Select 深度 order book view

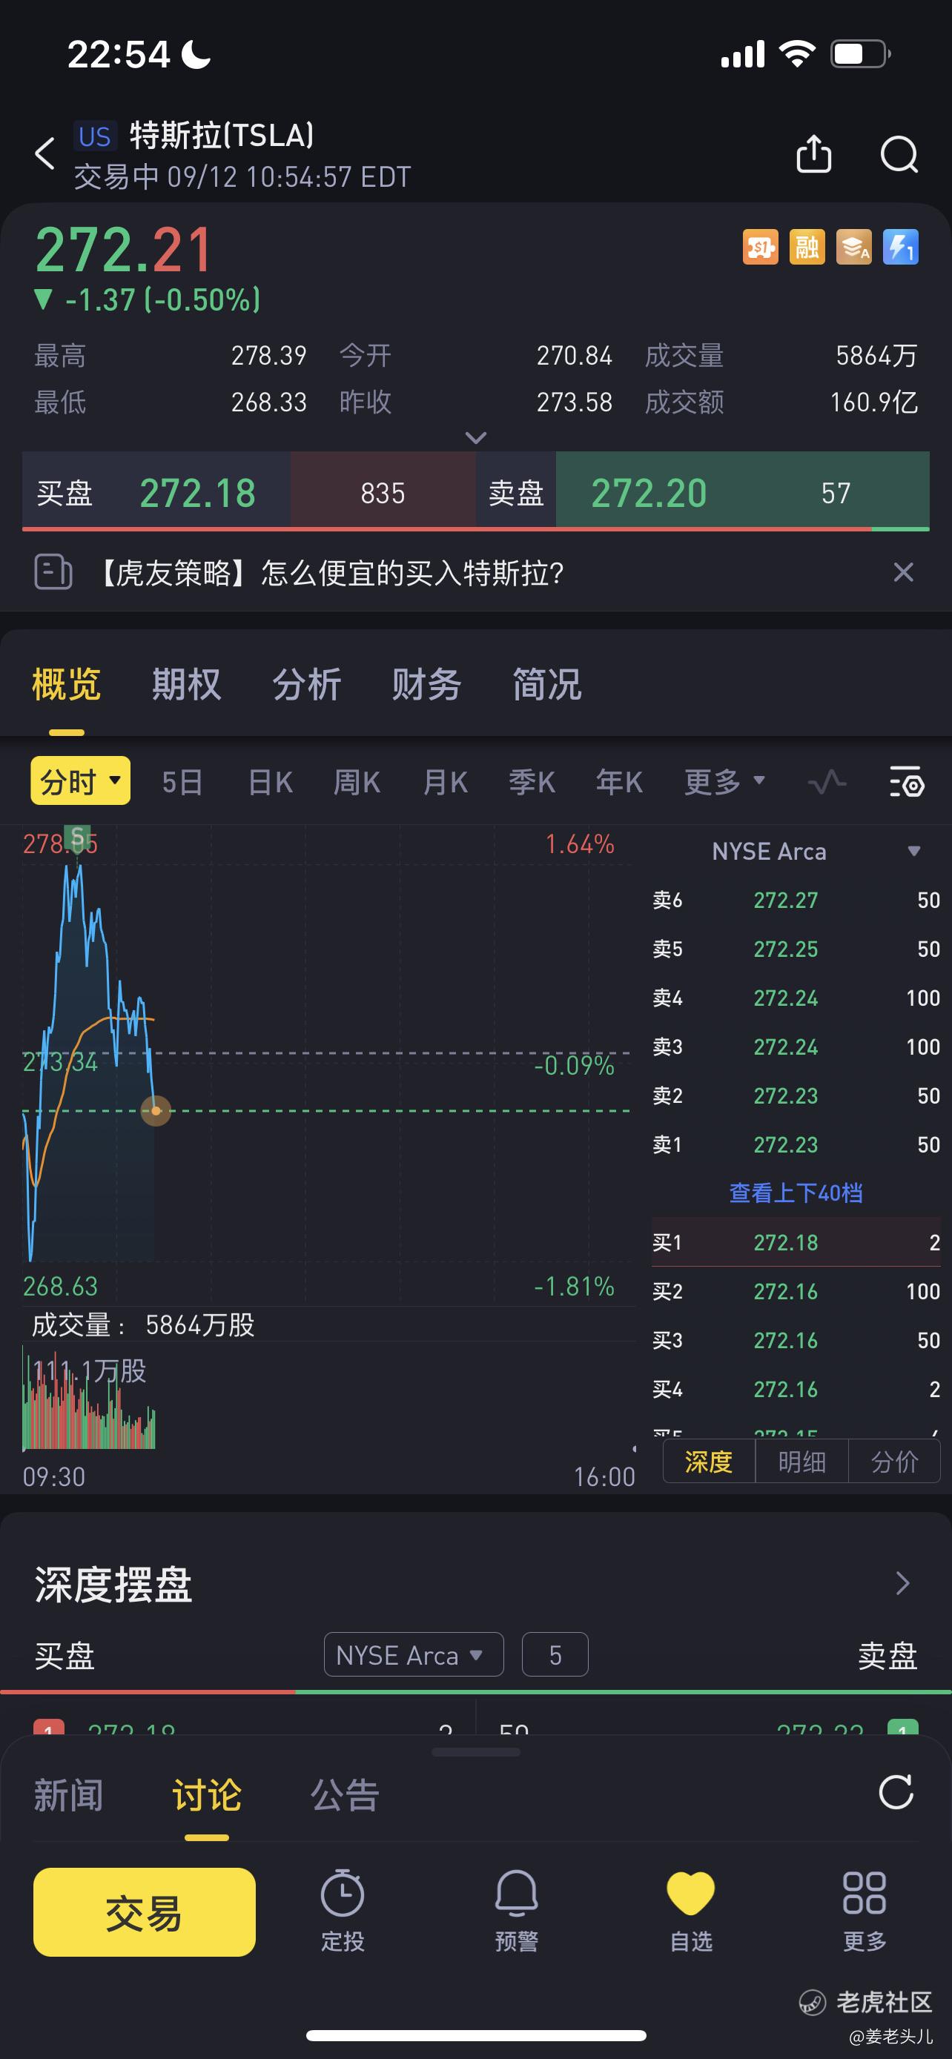(709, 1461)
